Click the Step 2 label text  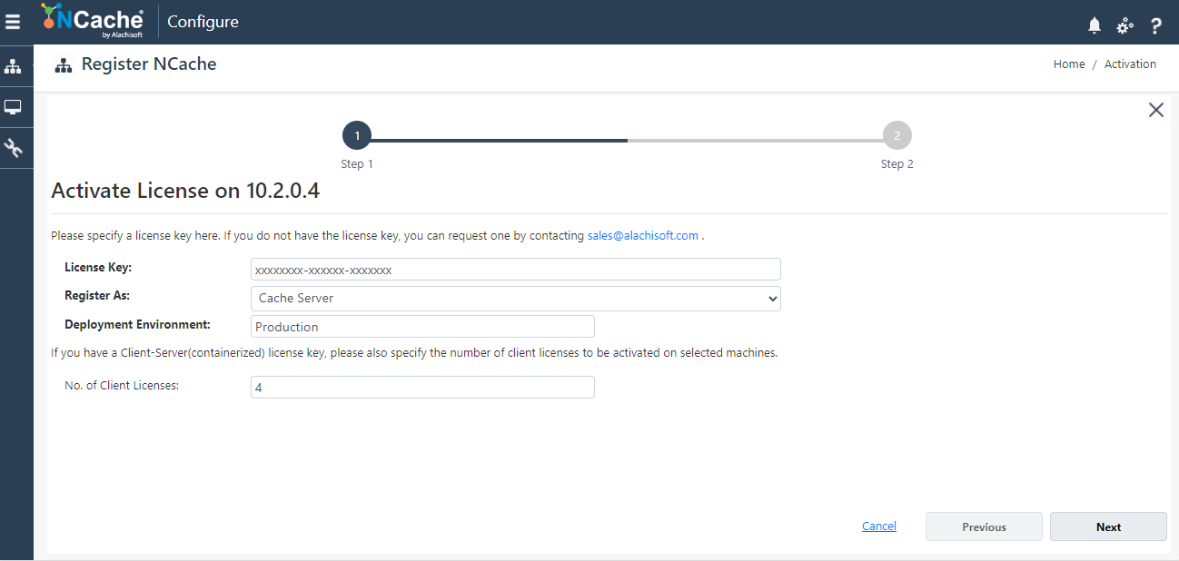tap(897, 164)
